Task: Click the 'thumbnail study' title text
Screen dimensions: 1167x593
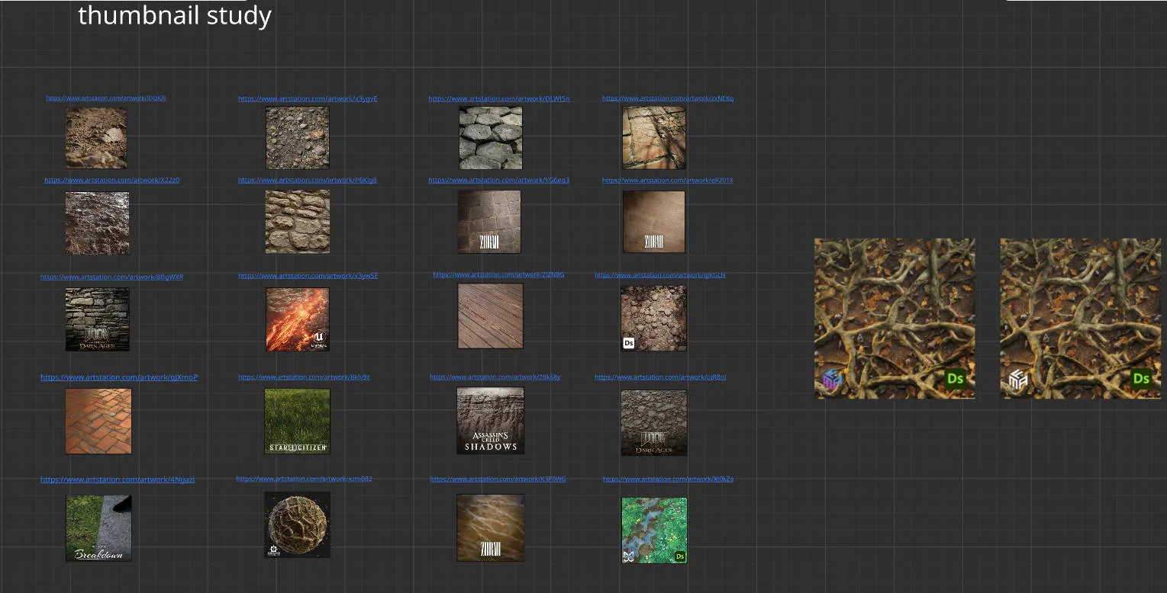Action: 175,14
